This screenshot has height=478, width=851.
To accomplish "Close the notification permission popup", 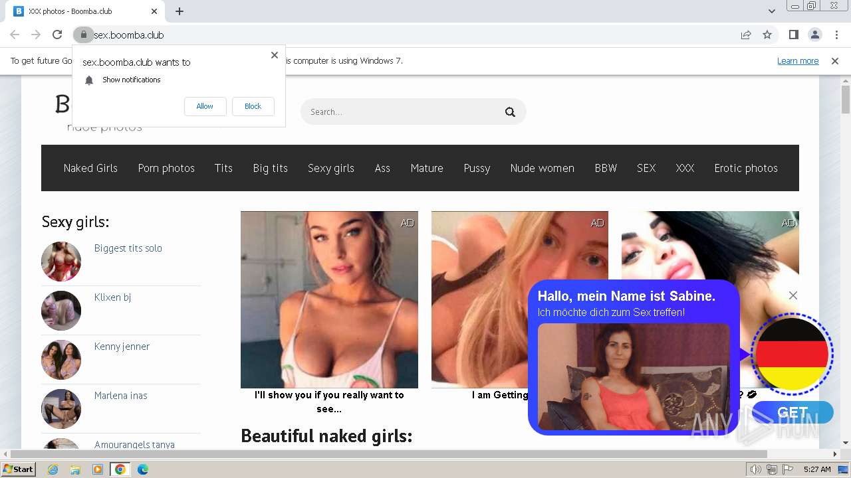I will [x=275, y=55].
